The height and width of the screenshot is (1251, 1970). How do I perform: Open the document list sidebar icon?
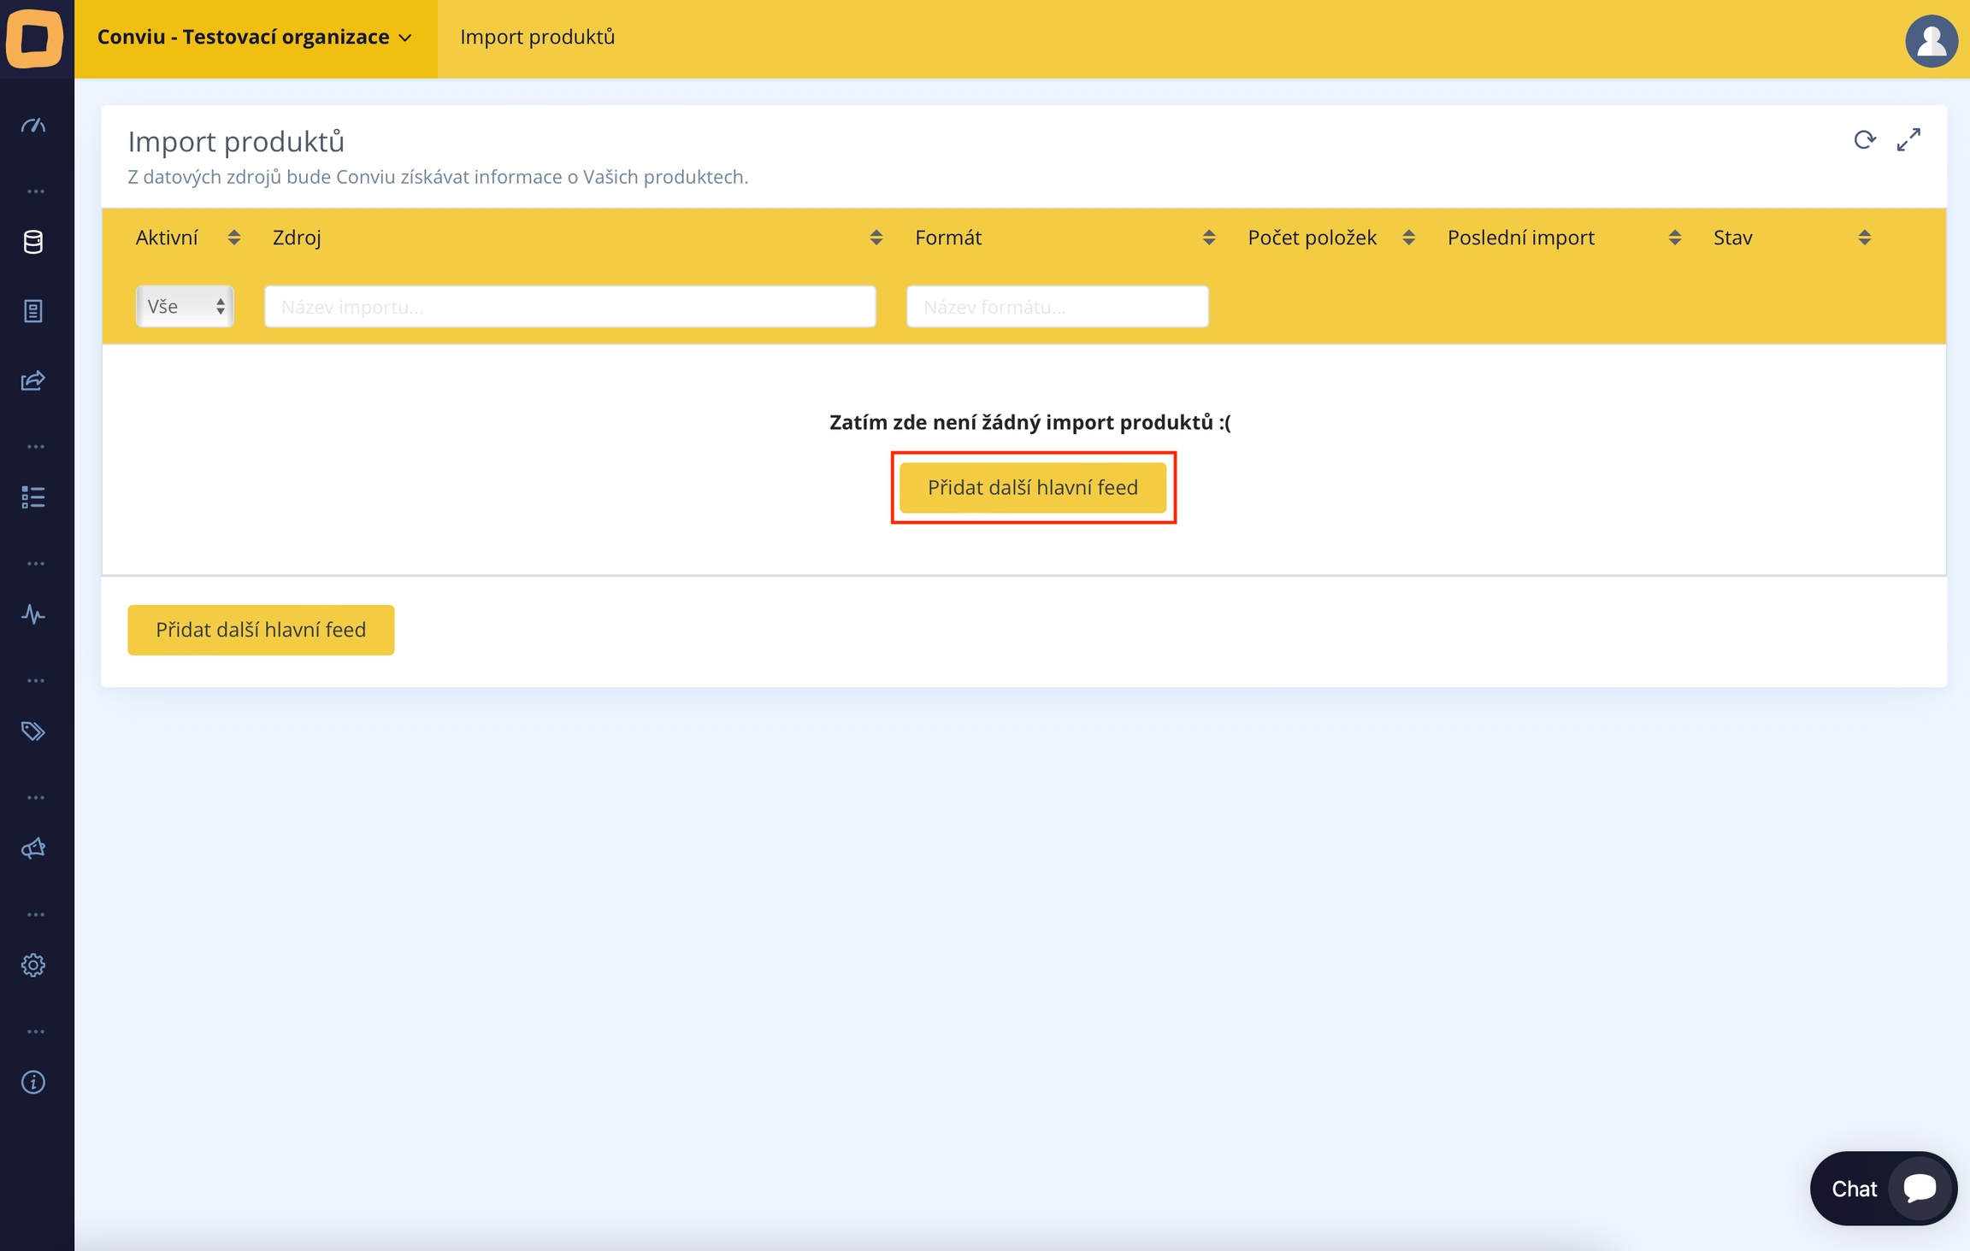point(33,311)
